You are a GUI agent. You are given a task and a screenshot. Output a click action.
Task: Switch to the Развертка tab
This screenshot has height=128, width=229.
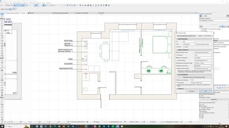pyautogui.click(x=82, y=13)
